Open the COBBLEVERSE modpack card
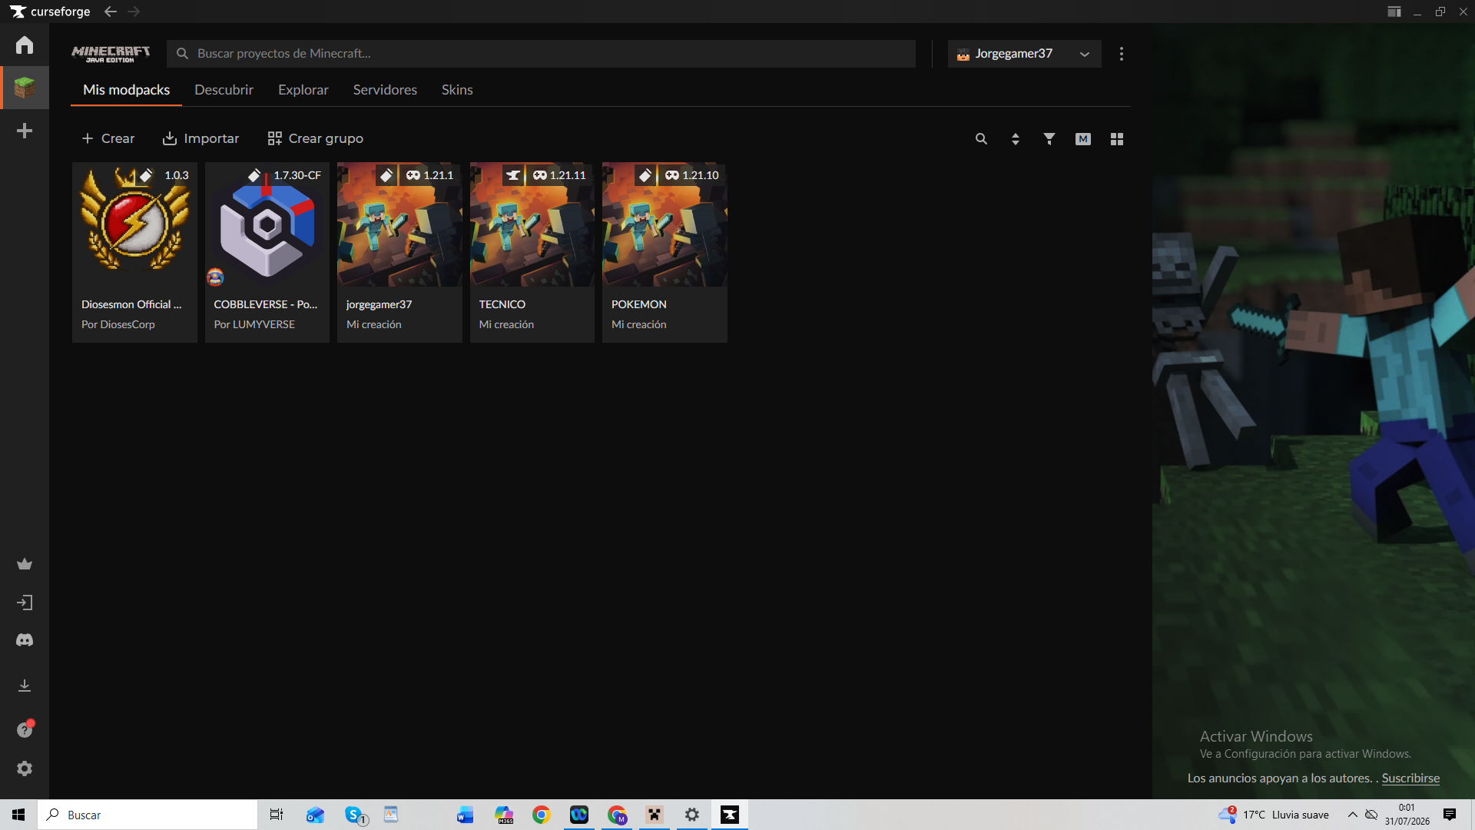Image resolution: width=1475 pixels, height=830 pixels. point(267,252)
